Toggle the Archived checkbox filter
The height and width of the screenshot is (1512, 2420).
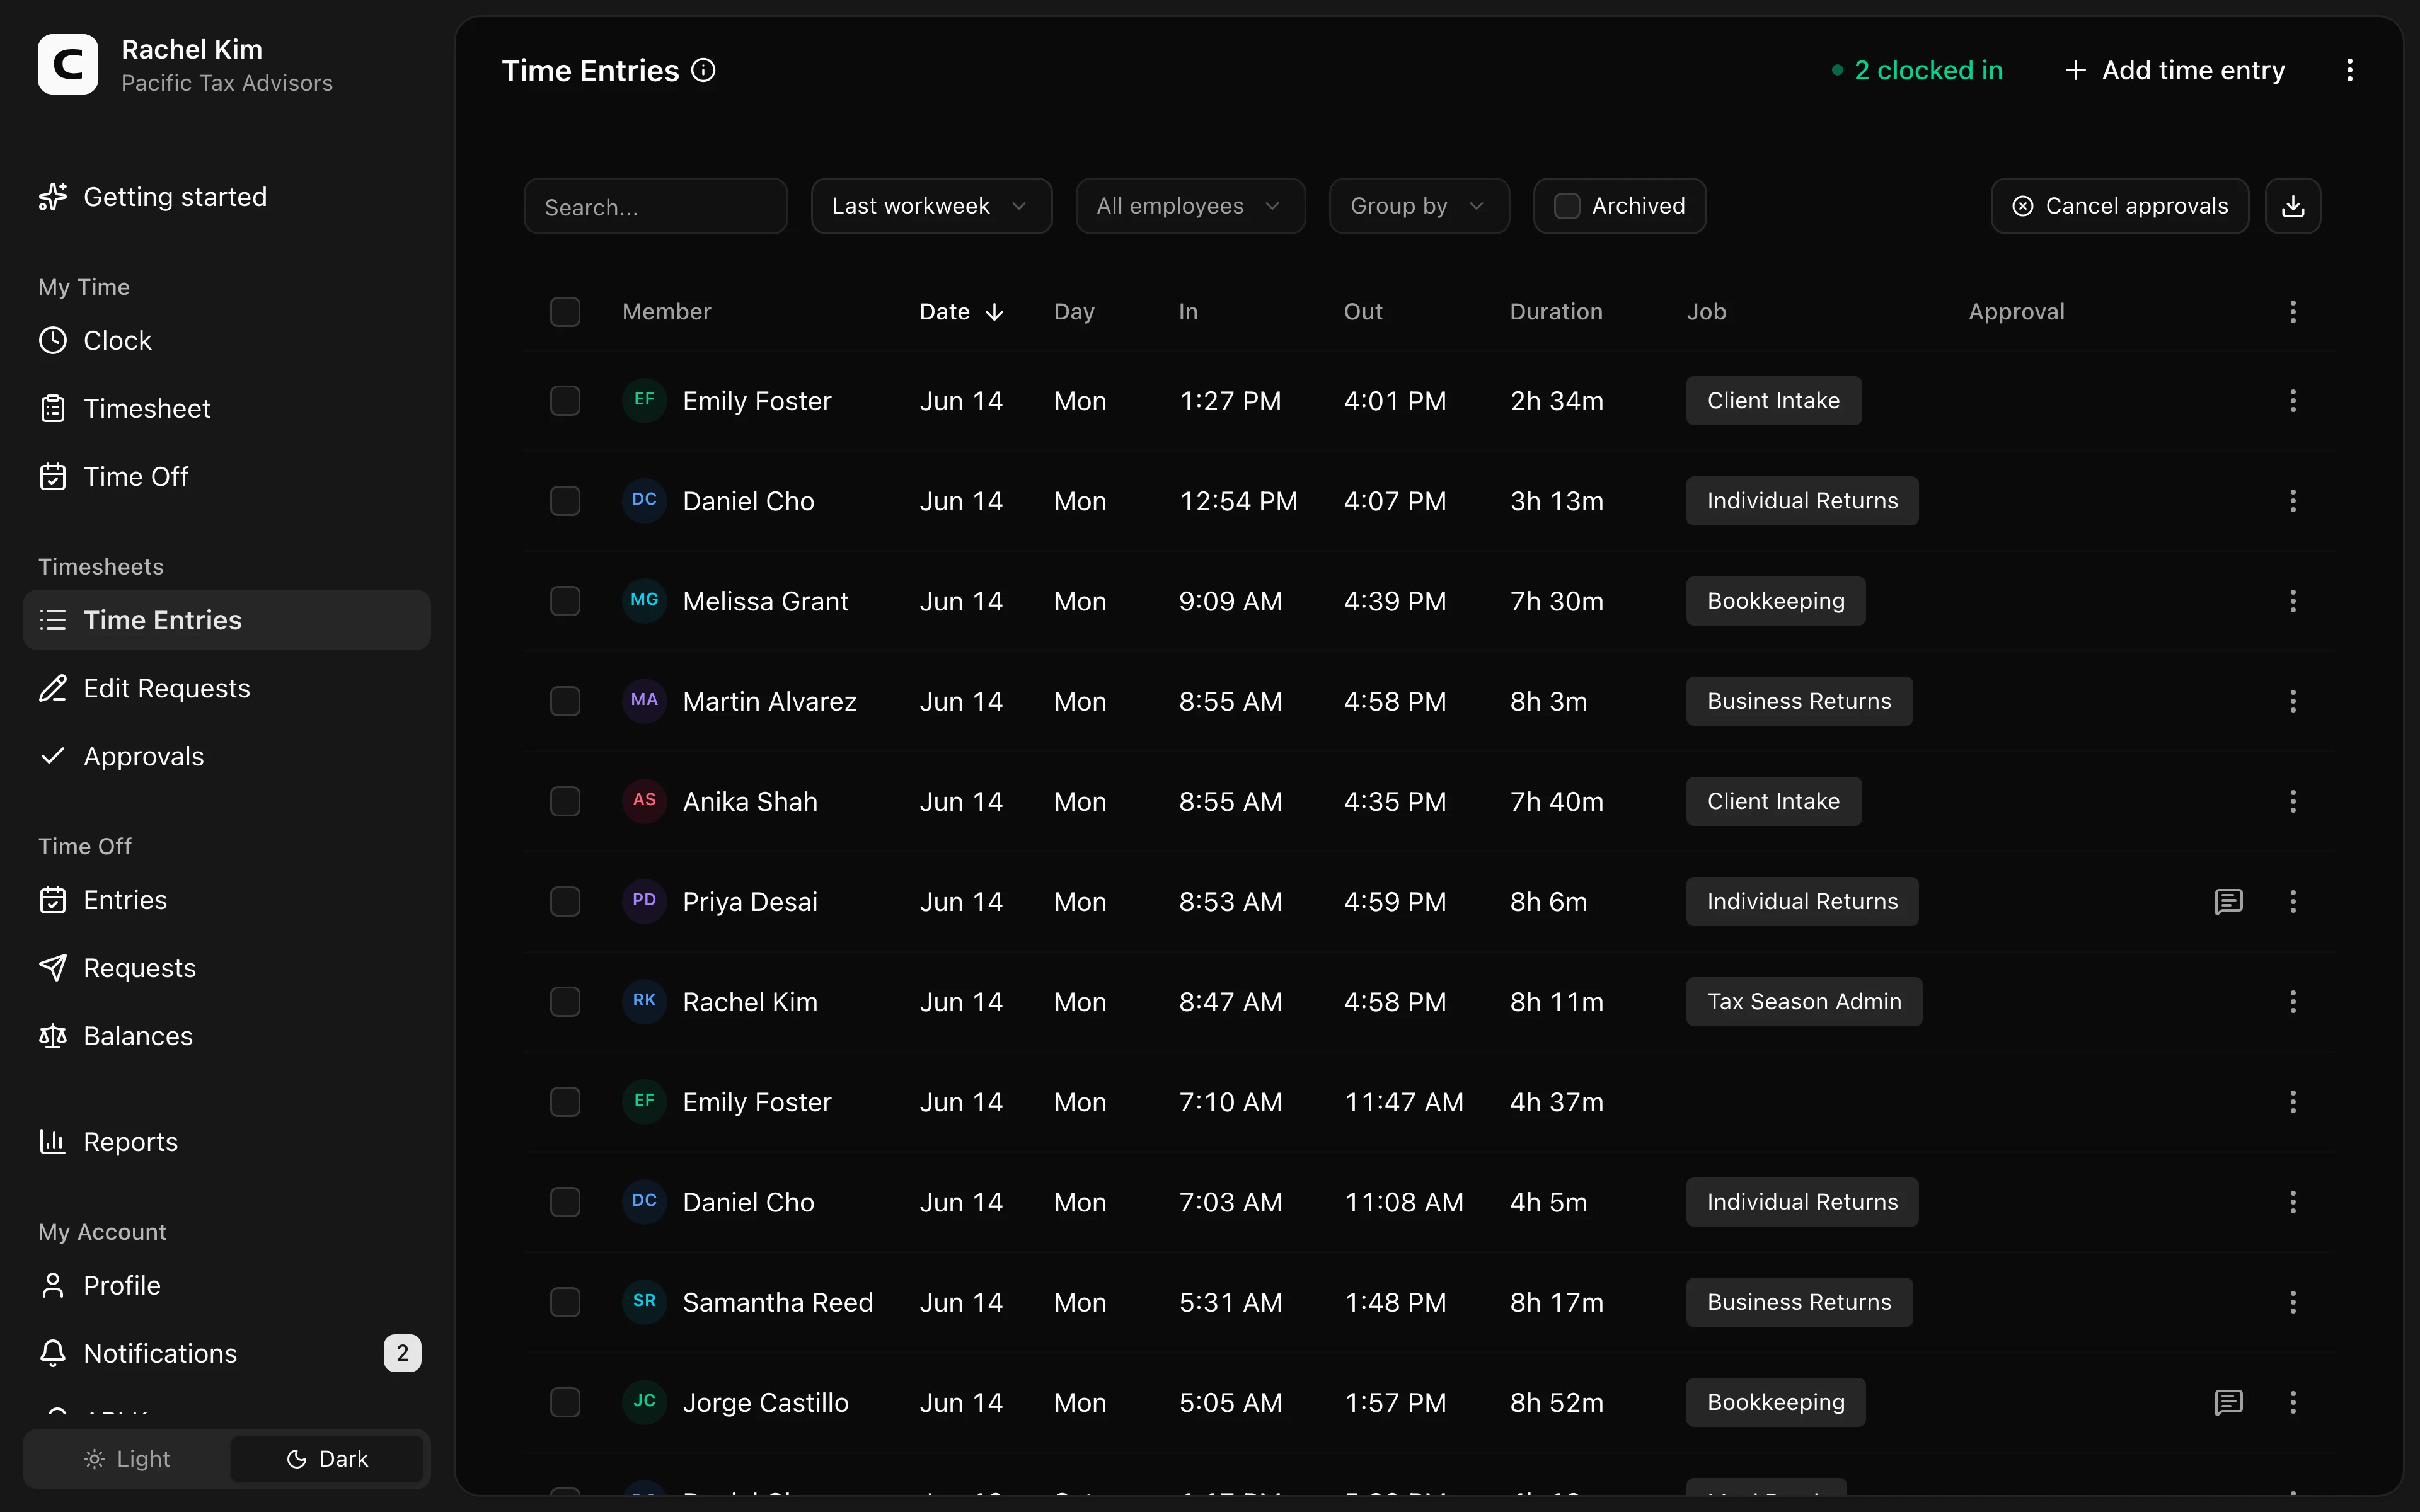[1566, 206]
